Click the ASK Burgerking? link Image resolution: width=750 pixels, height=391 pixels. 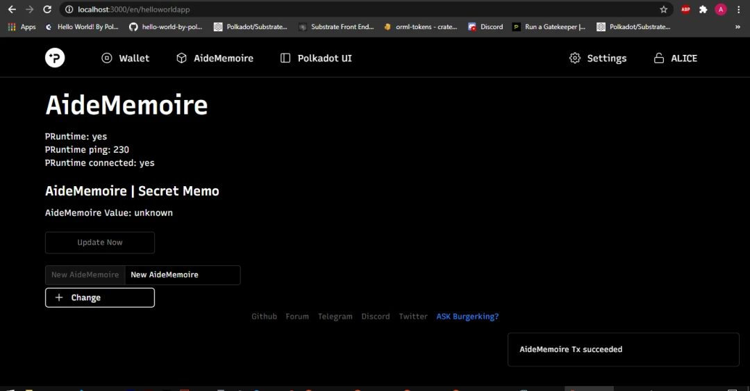(467, 316)
